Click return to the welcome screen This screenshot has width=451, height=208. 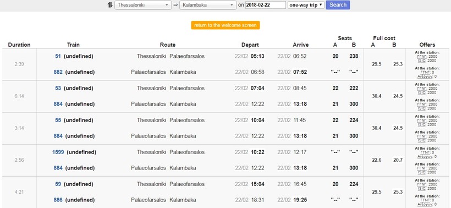click(225, 25)
